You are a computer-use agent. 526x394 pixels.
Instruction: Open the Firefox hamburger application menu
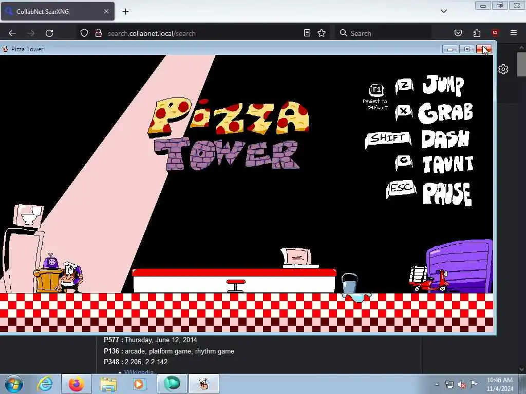(514, 33)
